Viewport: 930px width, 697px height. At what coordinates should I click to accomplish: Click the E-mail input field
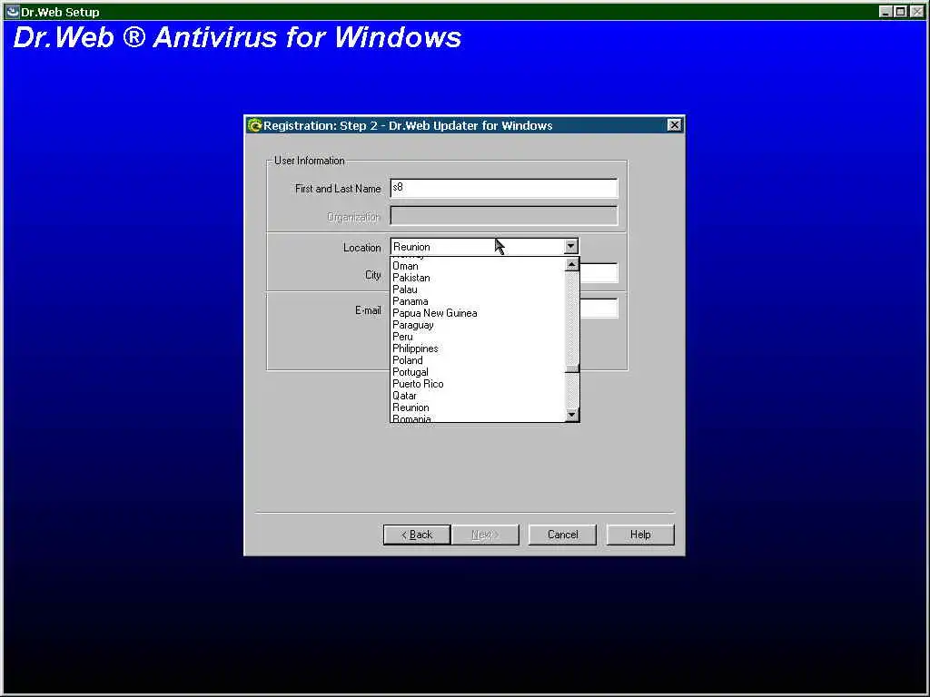(x=599, y=309)
